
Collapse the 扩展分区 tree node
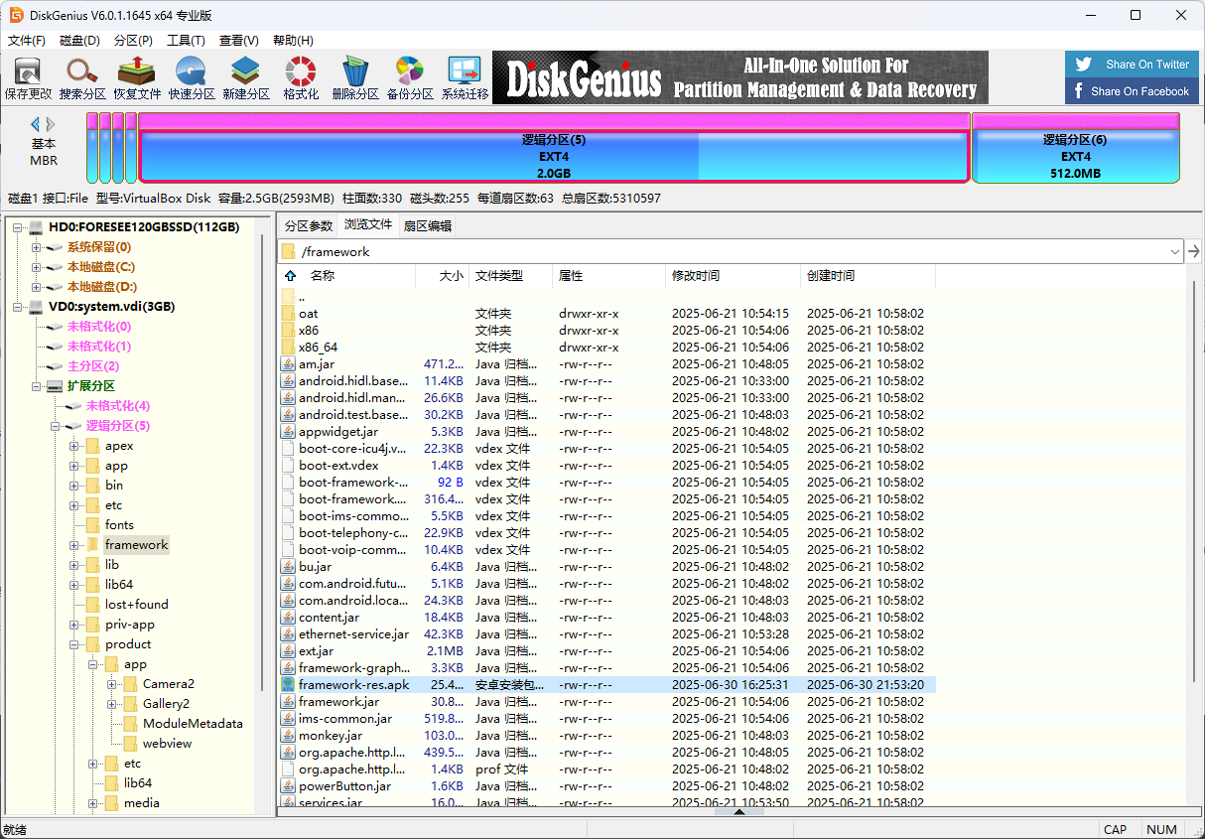click(36, 385)
